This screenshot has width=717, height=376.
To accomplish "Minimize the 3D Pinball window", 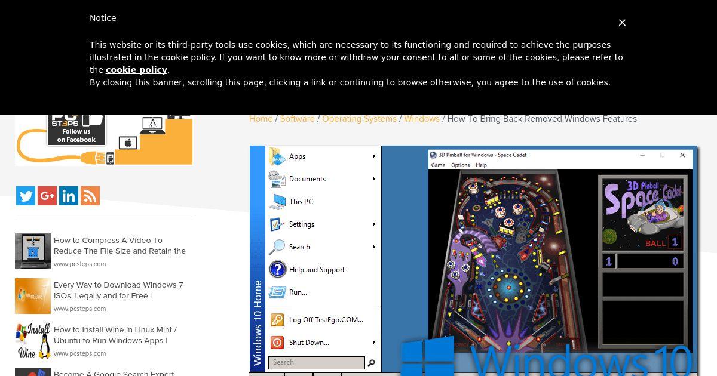I will (x=642, y=155).
